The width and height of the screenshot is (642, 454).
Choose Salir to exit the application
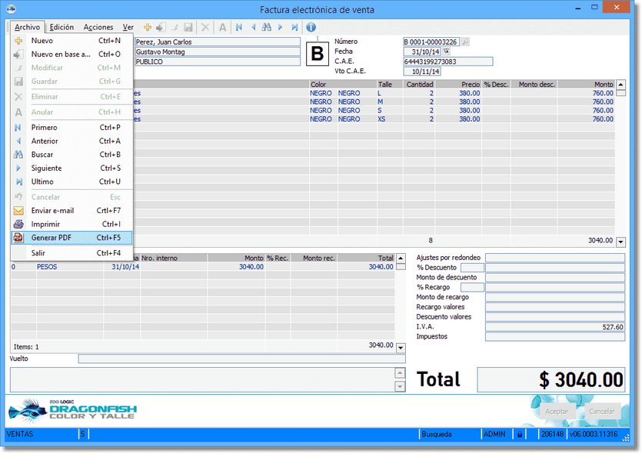[x=38, y=252]
